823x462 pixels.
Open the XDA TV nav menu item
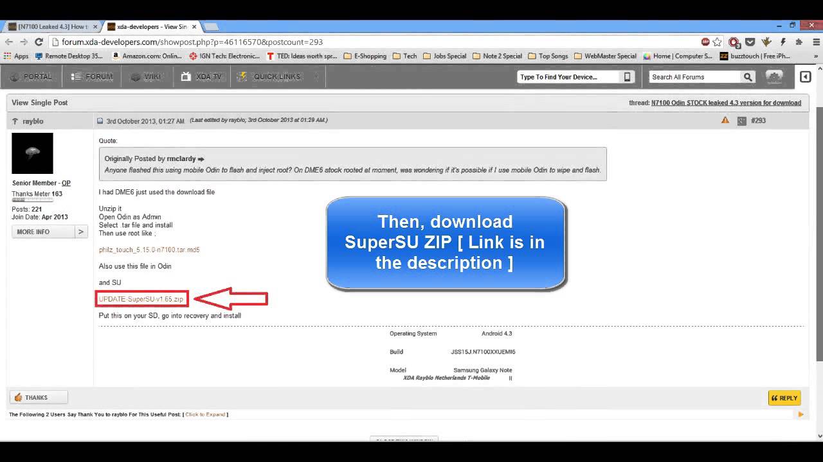pos(201,76)
